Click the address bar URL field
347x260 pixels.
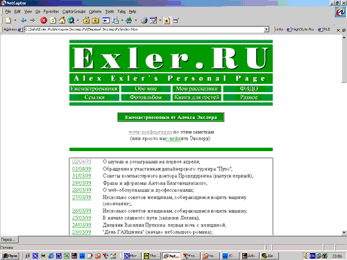point(144,29)
